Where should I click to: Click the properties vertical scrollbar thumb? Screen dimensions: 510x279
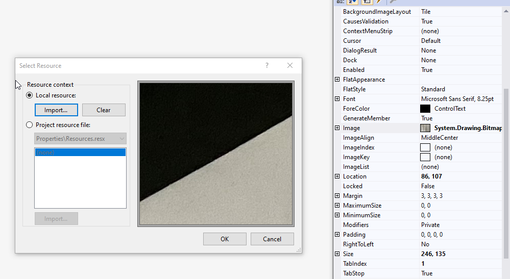coord(506,174)
